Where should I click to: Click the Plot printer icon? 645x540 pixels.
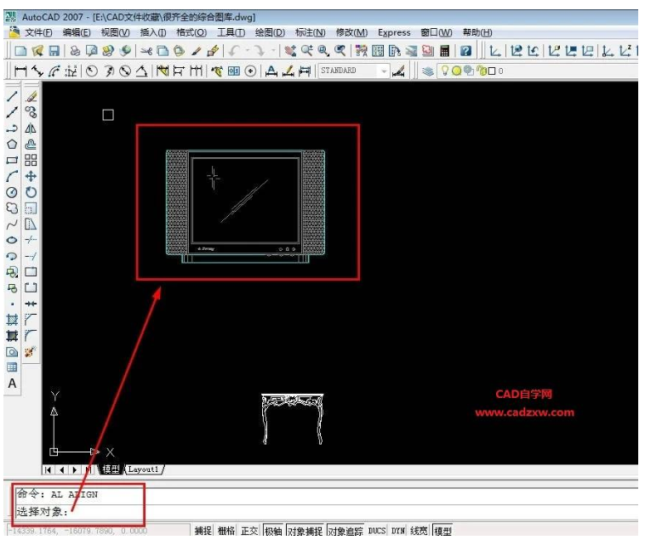pyautogui.click(x=75, y=51)
